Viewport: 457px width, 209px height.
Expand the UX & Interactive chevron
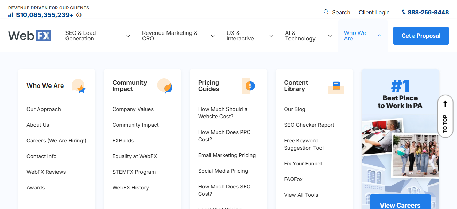271,36
